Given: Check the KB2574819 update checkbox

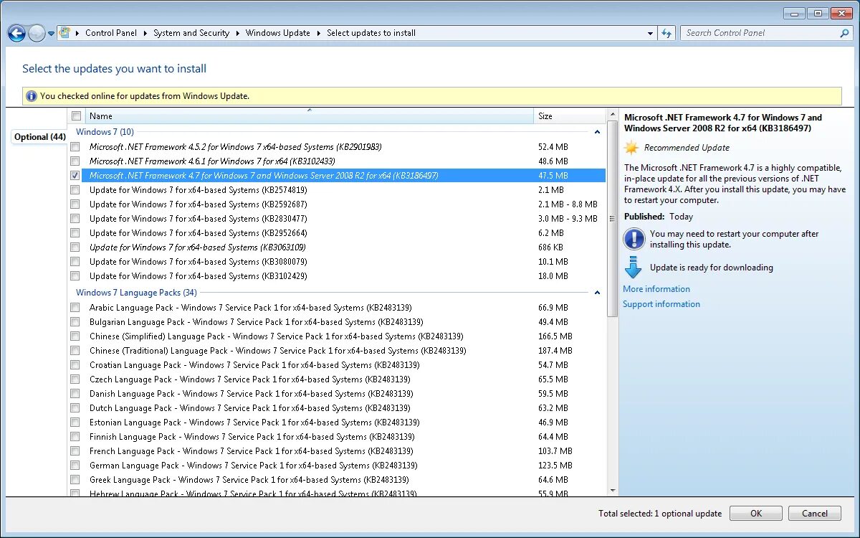Looking at the screenshot, I should tap(75, 190).
